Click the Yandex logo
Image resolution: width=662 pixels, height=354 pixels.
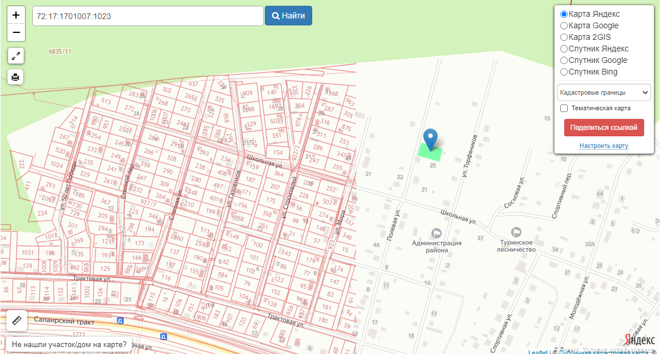(639, 340)
